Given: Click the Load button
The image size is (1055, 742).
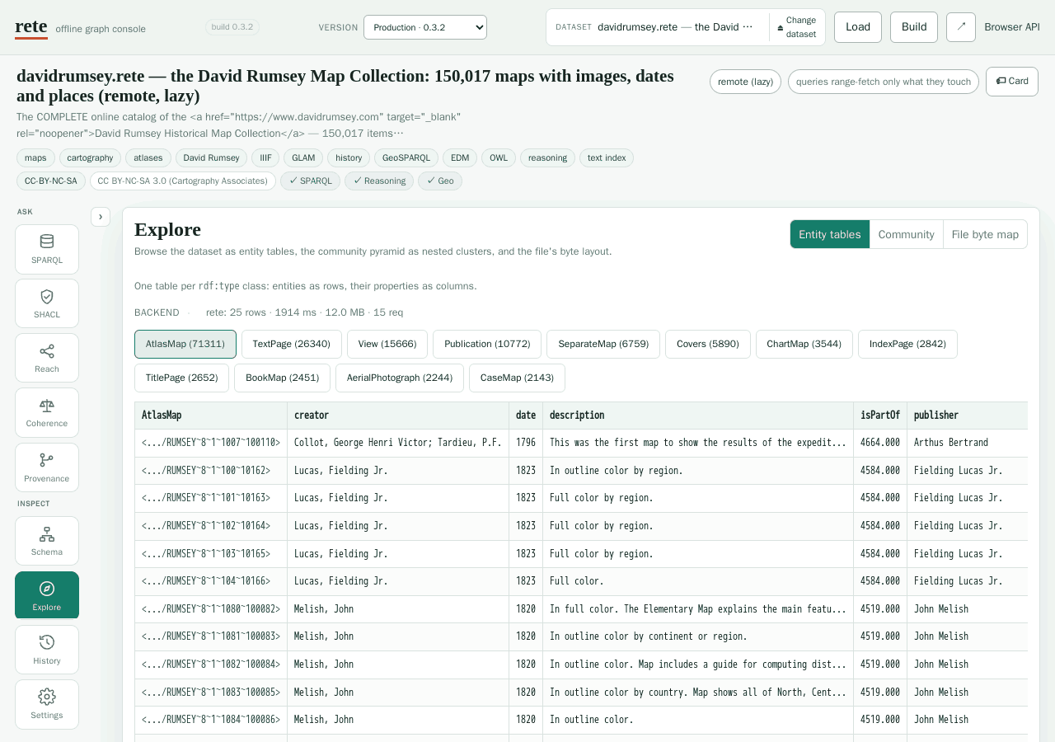Looking at the screenshot, I should point(858,27).
